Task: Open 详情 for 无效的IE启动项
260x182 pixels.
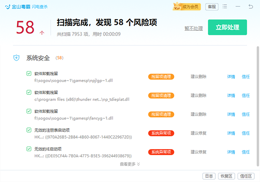Action: [x=231, y=152]
